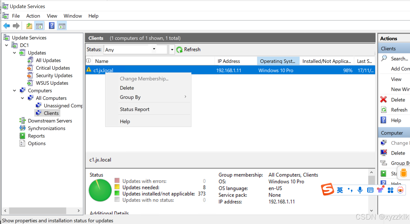This screenshot has height=224, width=410.
Task: Click the Unassigned Computers group icon
Action: [x=38, y=105]
